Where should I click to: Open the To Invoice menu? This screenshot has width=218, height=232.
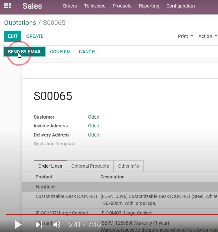point(95,6)
